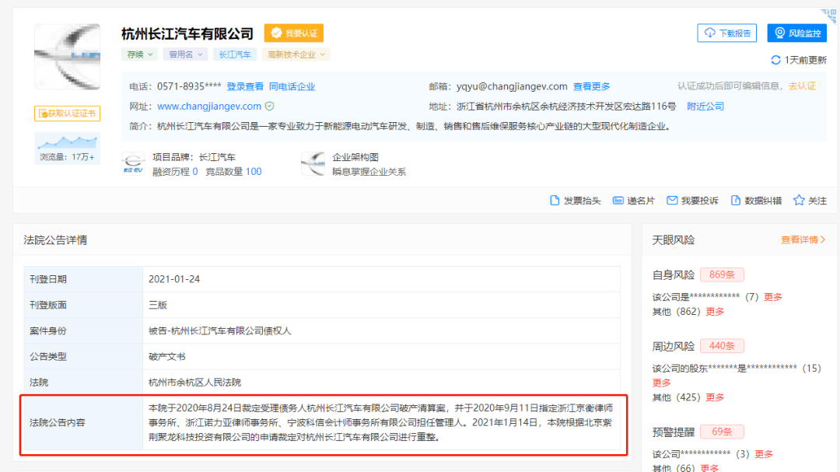Click the 预警提醒 label
The image size is (840, 472).
coord(673,432)
